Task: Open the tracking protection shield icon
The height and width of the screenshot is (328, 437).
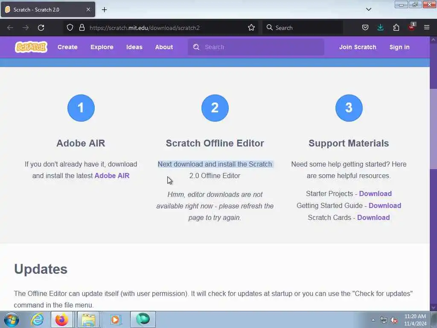Action: [70, 28]
